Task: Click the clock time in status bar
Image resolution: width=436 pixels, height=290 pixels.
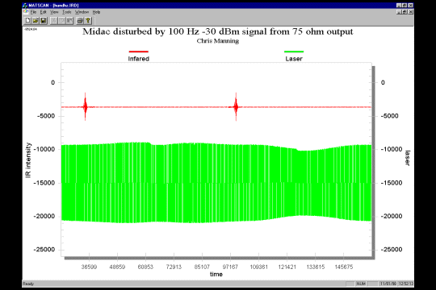Action: pyautogui.click(x=405, y=284)
